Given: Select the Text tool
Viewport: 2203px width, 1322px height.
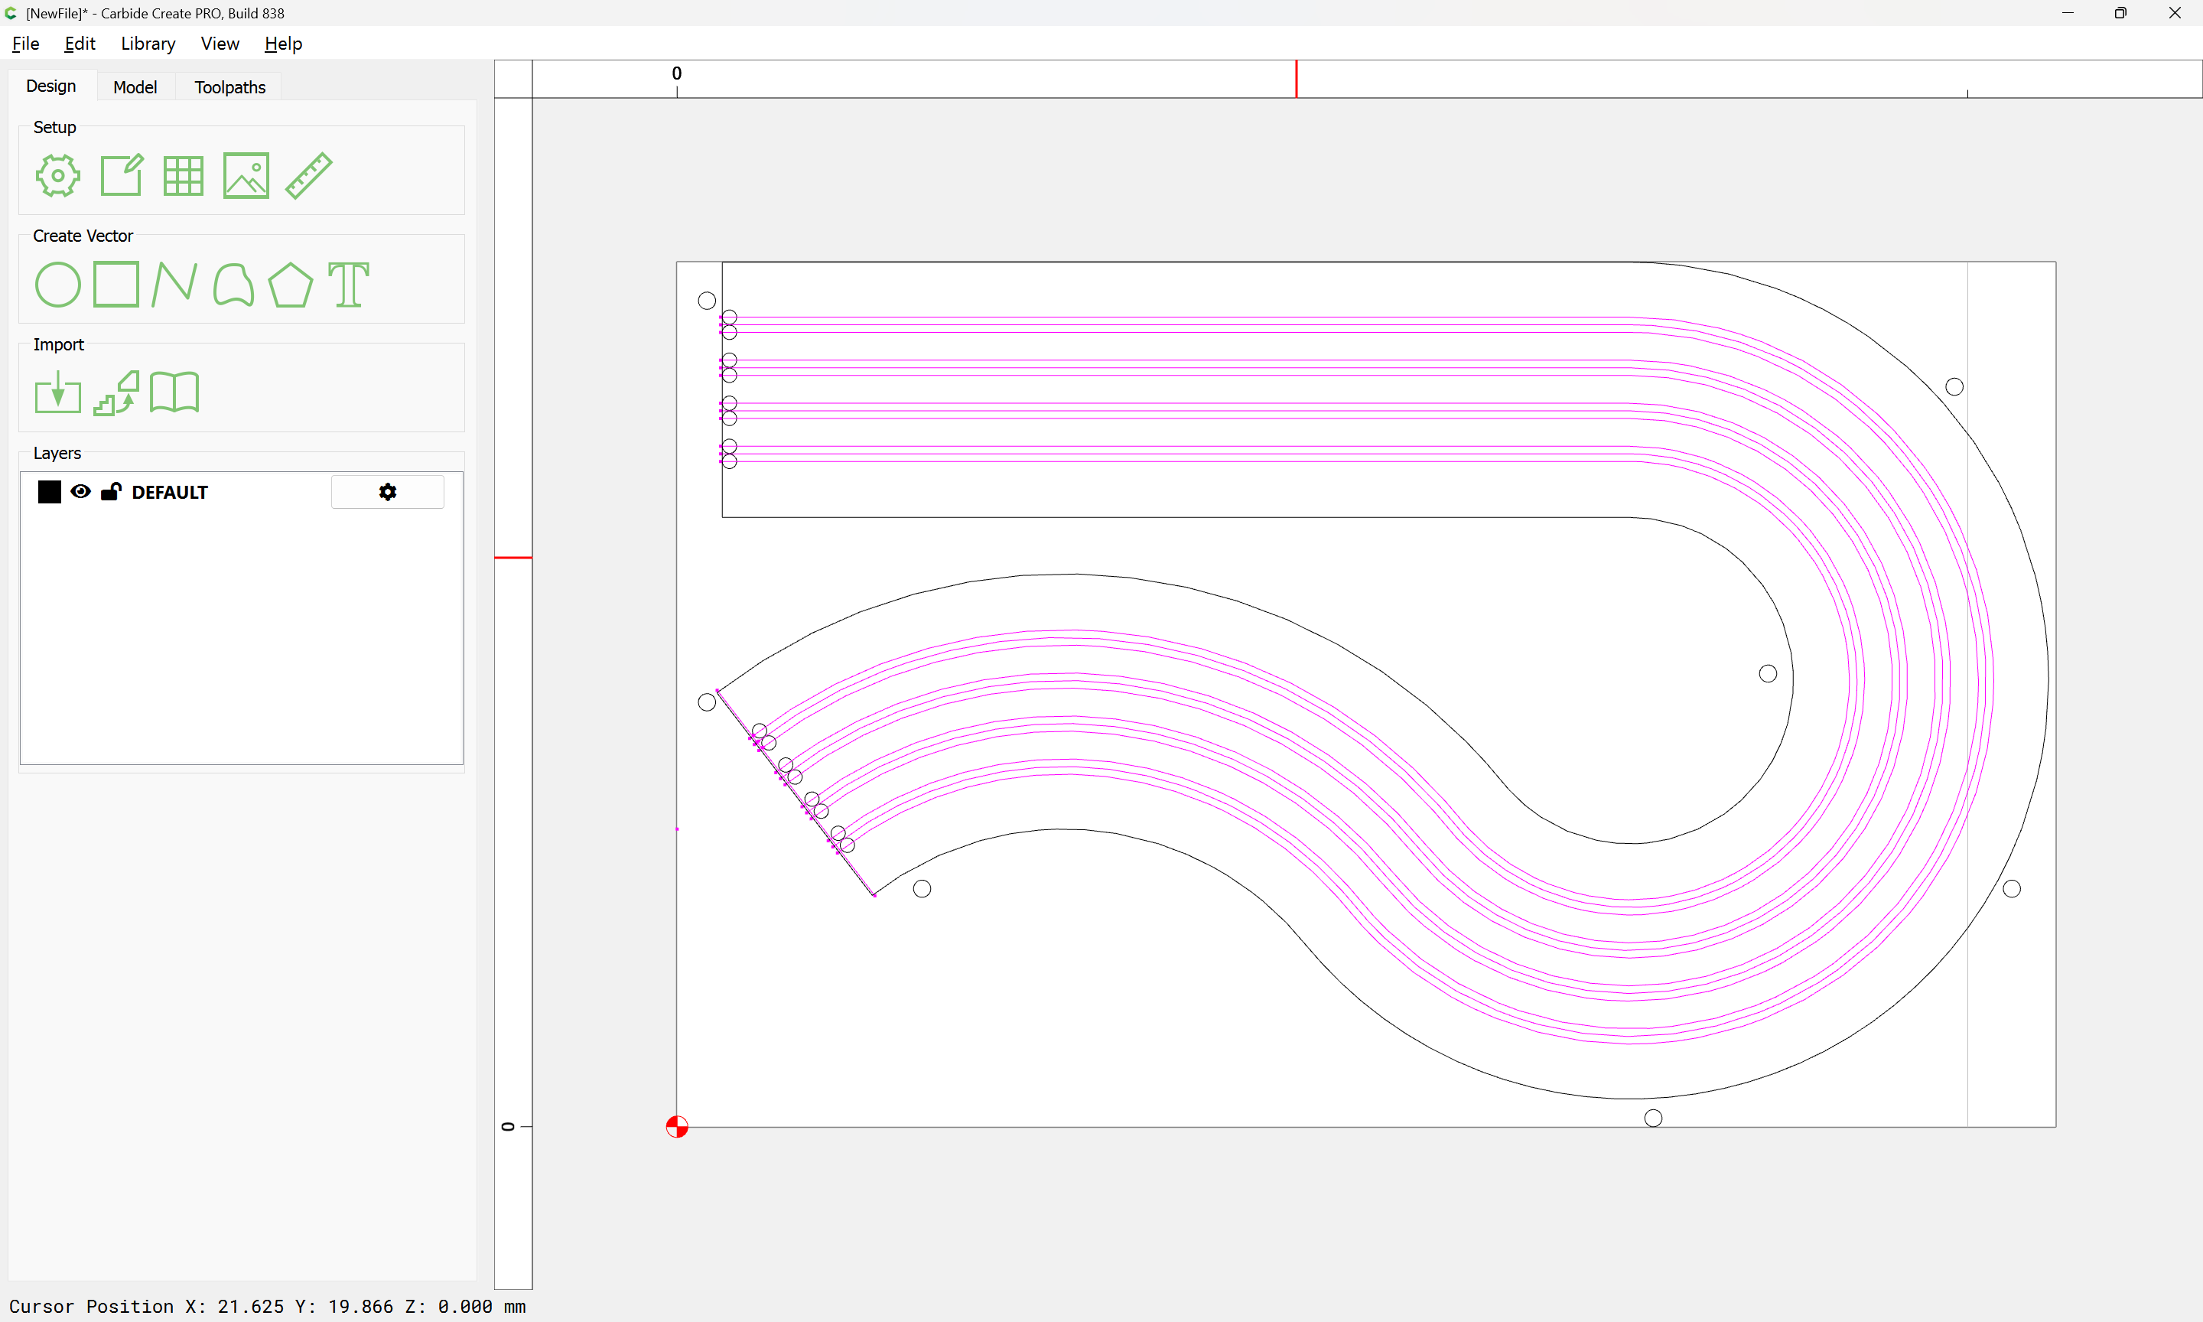Looking at the screenshot, I should pos(348,285).
